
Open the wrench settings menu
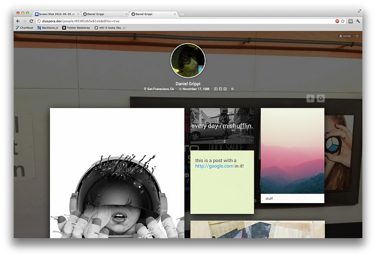358,21
